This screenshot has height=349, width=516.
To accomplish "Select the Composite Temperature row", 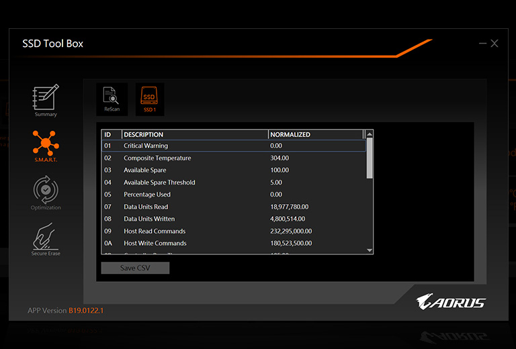I will [233, 158].
